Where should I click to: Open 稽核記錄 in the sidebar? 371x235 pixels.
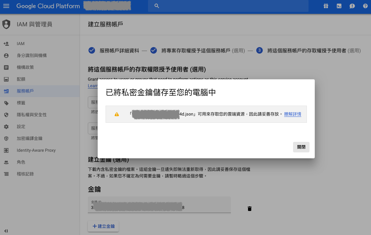click(25, 174)
